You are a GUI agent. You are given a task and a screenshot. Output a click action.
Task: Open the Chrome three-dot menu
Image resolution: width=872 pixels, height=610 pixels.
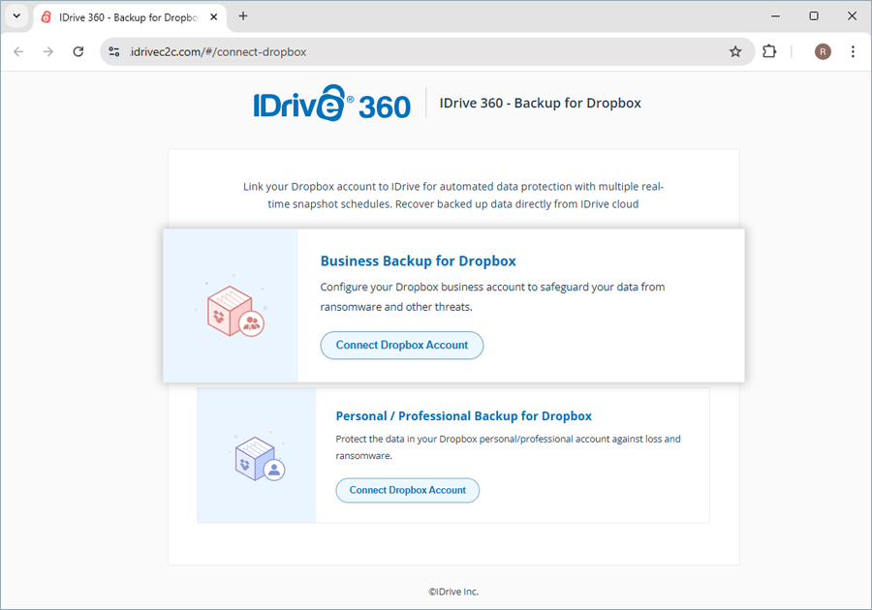[853, 51]
